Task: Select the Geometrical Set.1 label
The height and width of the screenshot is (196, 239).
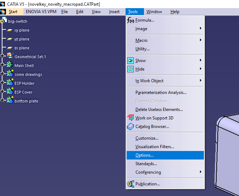Action: point(30,57)
